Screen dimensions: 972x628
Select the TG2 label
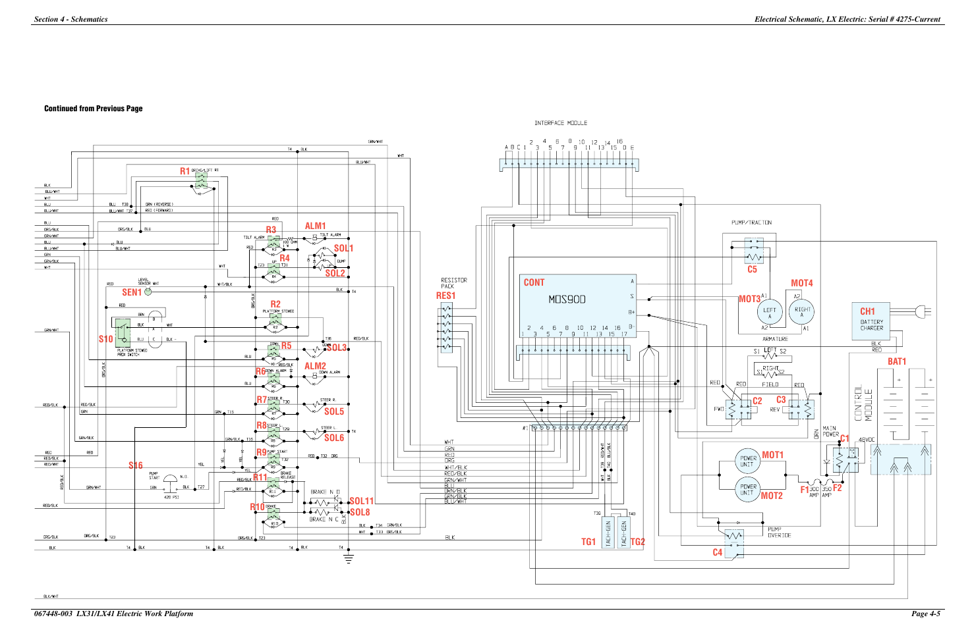(x=638, y=542)
